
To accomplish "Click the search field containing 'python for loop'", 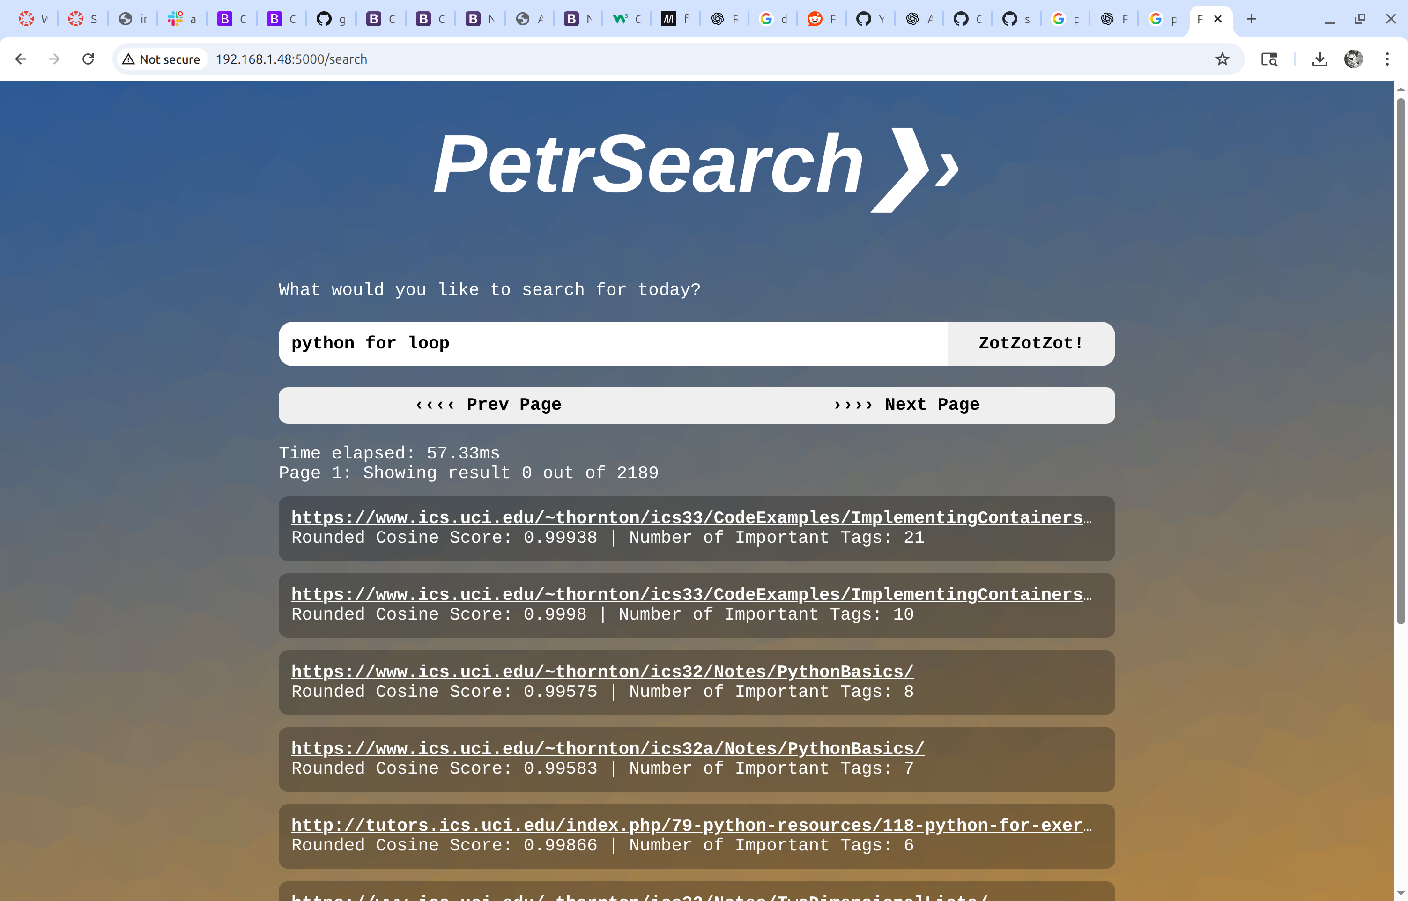I will 613,343.
